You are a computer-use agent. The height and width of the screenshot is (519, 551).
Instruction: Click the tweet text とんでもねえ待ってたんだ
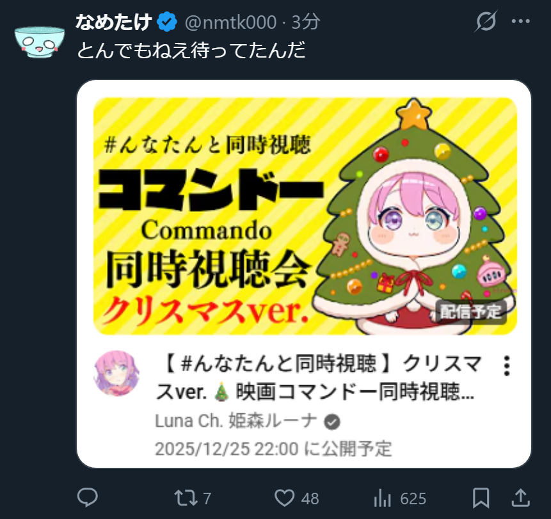[191, 50]
